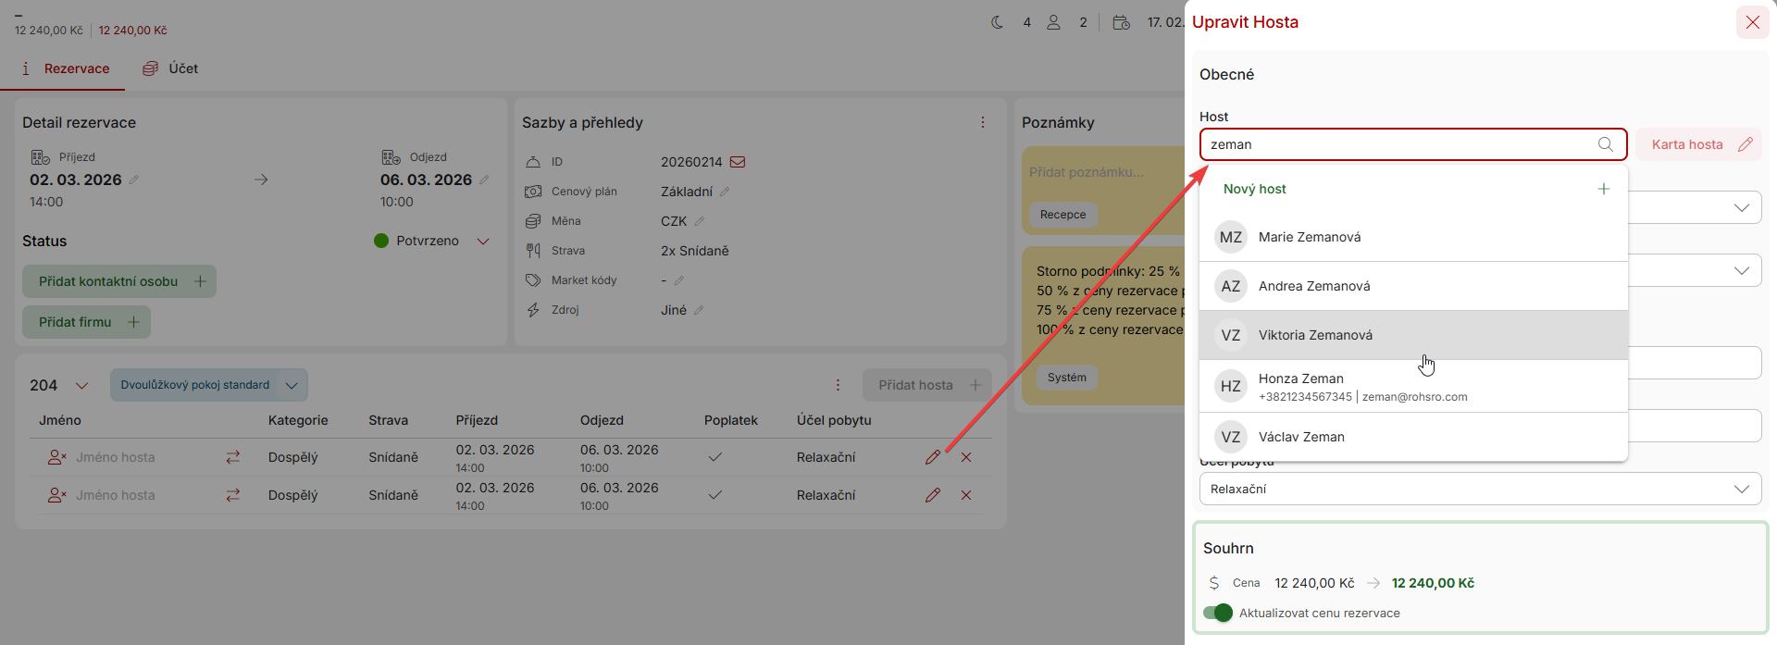Click pencil edit icon for first guest row
Image resolution: width=1777 pixels, height=645 pixels.
point(932,457)
